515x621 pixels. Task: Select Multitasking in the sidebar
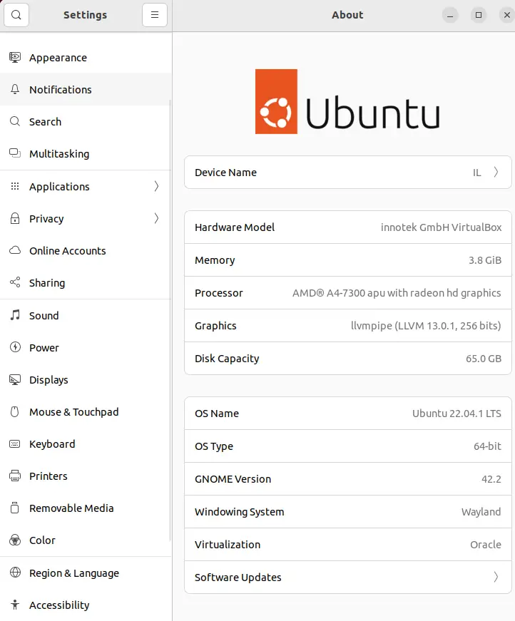pyautogui.click(x=86, y=153)
